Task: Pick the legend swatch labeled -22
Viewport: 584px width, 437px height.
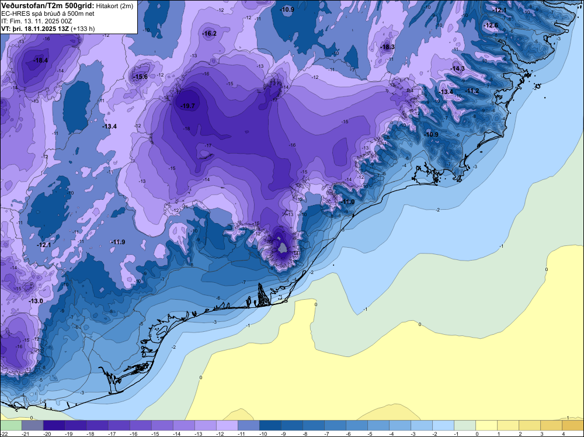Action: 11,425
